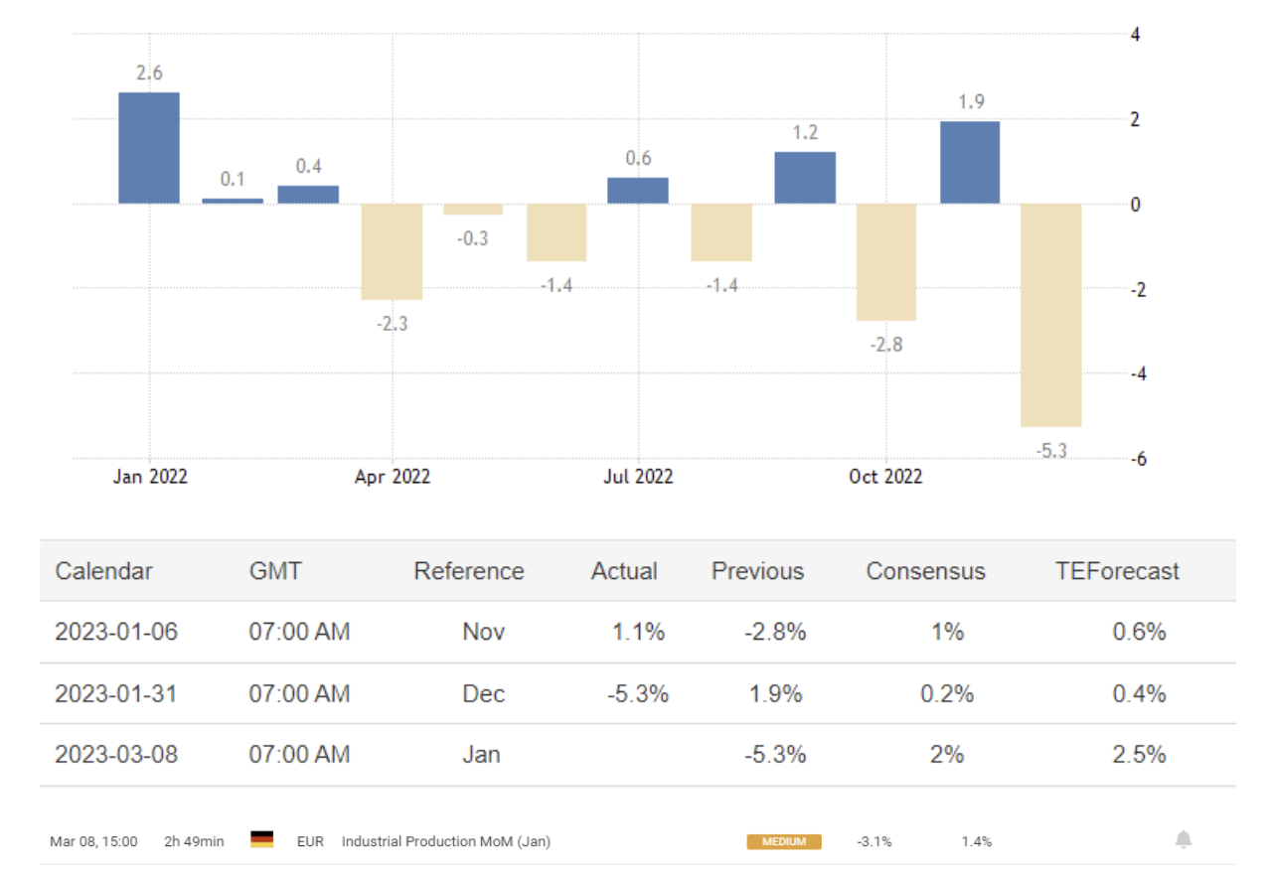The height and width of the screenshot is (882, 1270).
Task: Click the -2.8 bar for October 2022
Action: pyautogui.click(x=885, y=262)
